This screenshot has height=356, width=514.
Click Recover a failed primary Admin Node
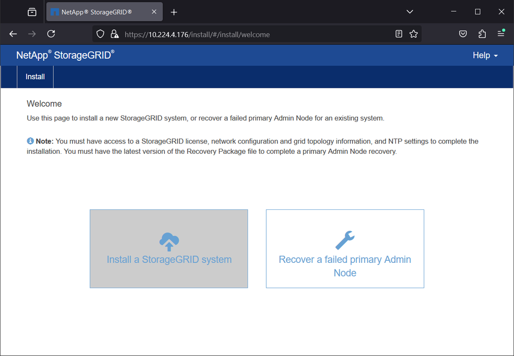[345, 249]
